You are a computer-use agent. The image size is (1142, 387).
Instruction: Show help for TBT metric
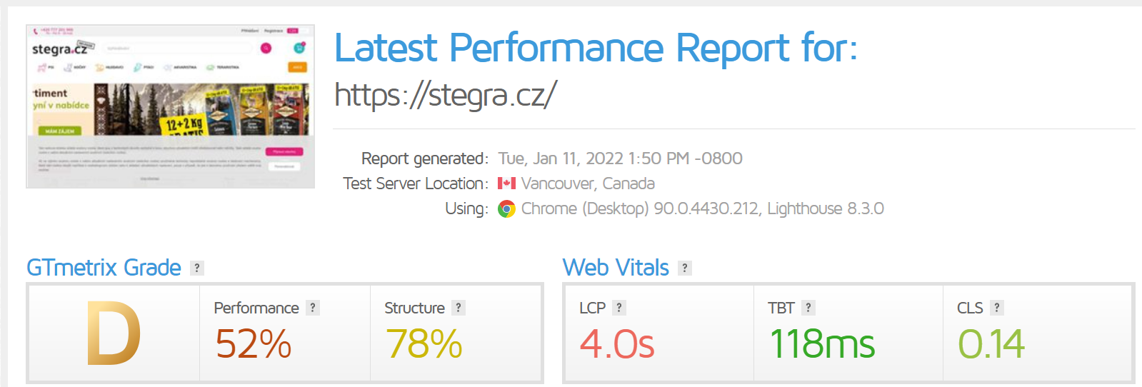tap(808, 308)
